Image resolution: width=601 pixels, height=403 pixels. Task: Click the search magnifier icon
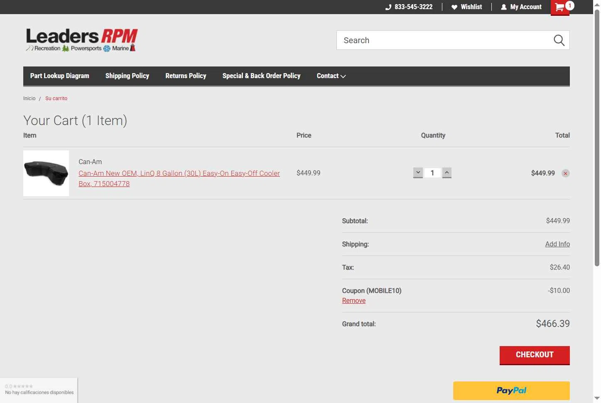pyautogui.click(x=559, y=40)
